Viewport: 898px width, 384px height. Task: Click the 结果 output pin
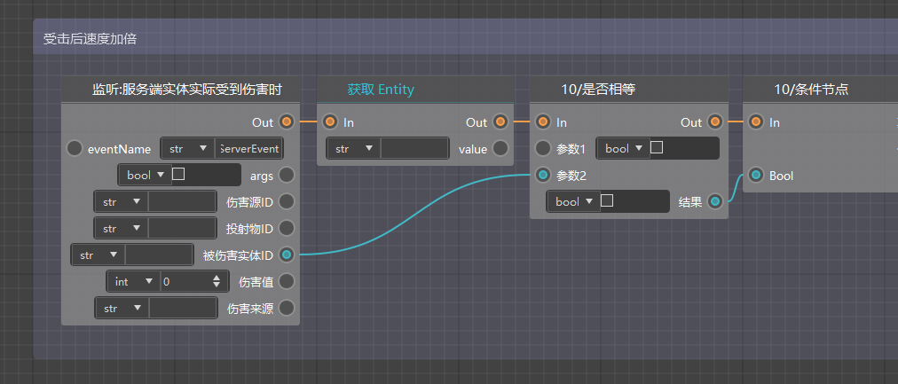(x=714, y=201)
